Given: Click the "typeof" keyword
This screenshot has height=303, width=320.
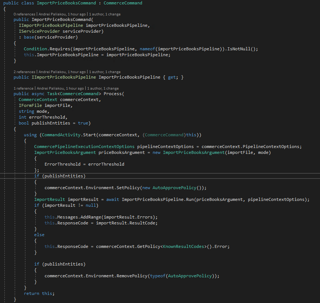Looking at the screenshot, I should point(157,276).
